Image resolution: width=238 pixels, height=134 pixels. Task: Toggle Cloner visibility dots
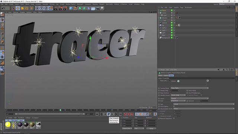point(172,13)
